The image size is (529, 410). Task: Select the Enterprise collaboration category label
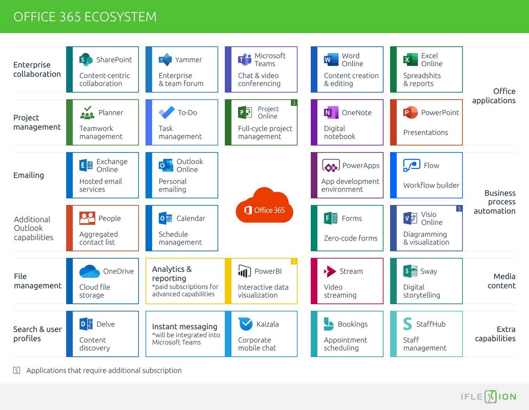37,69
